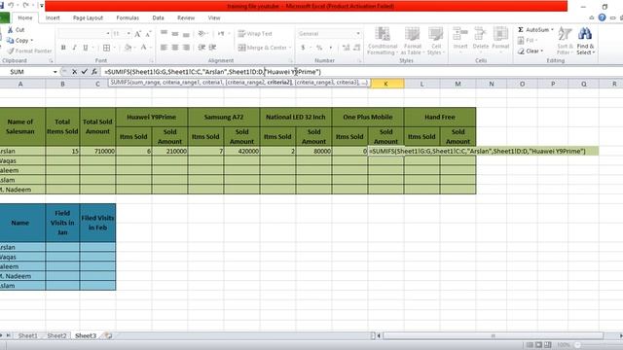Viewport: 623px width, 350px height.
Task: Increase font size with grow-font icon
Action: (137, 34)
